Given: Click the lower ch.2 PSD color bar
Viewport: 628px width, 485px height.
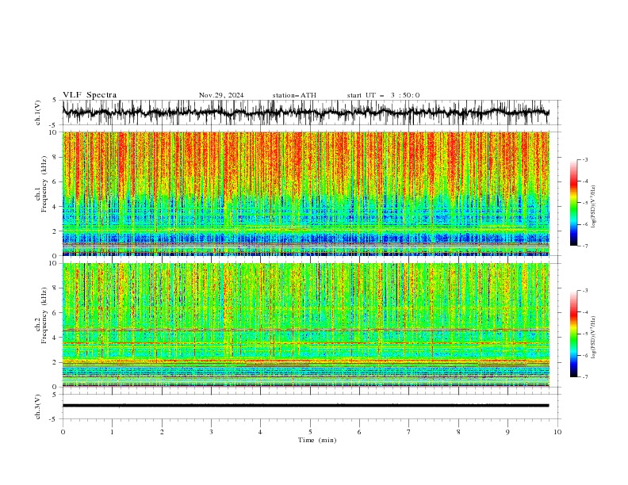Looking at the screenshot, I should pyautogui.click(x=573, y=334).
